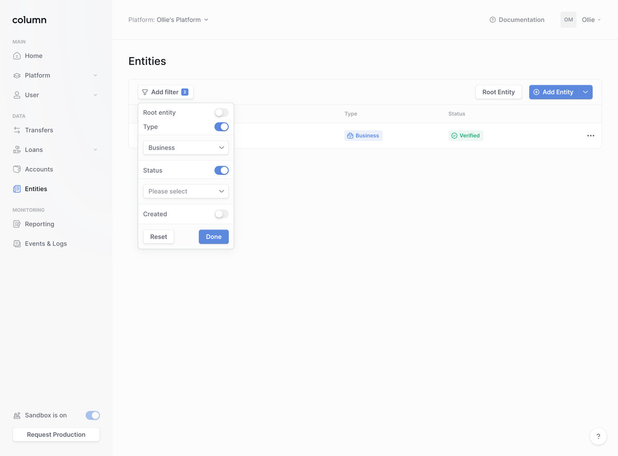The width and height of the screenshot is (618, 456).
Task: Click the Reset filter button
Action: coord(159,237)
